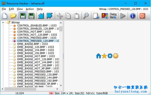This screenshot has width=151, height=95.
Task: Open the Help menu
Action: point(40,9)
